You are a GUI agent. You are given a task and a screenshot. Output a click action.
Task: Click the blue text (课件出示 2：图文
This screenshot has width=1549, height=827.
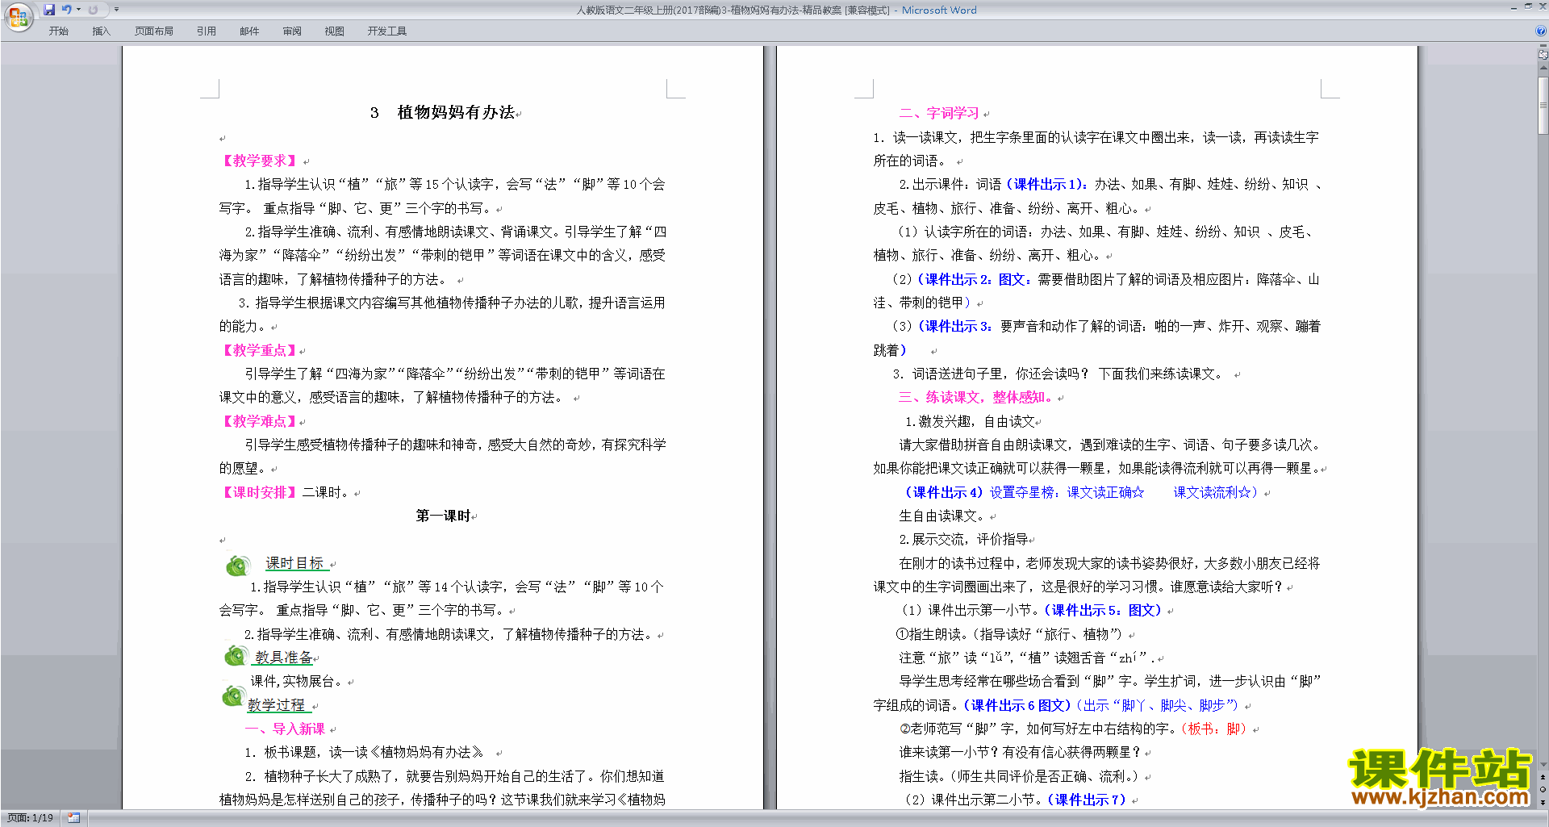(x=973, y=279)
